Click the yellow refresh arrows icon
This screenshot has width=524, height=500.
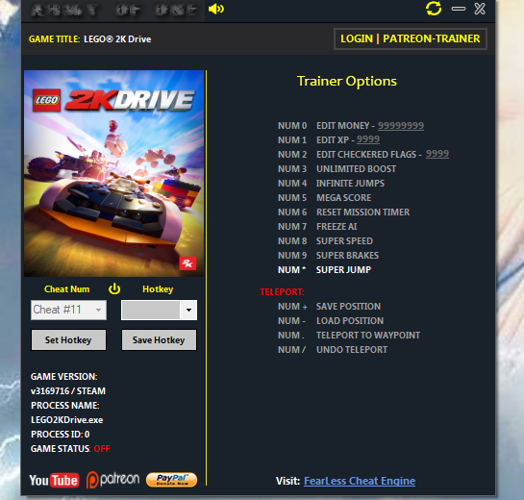tap(434, 9)
